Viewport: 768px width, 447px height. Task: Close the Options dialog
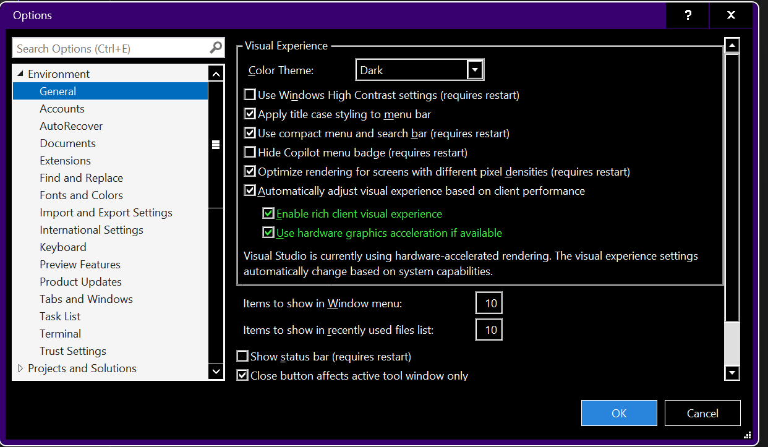[731, 15]
